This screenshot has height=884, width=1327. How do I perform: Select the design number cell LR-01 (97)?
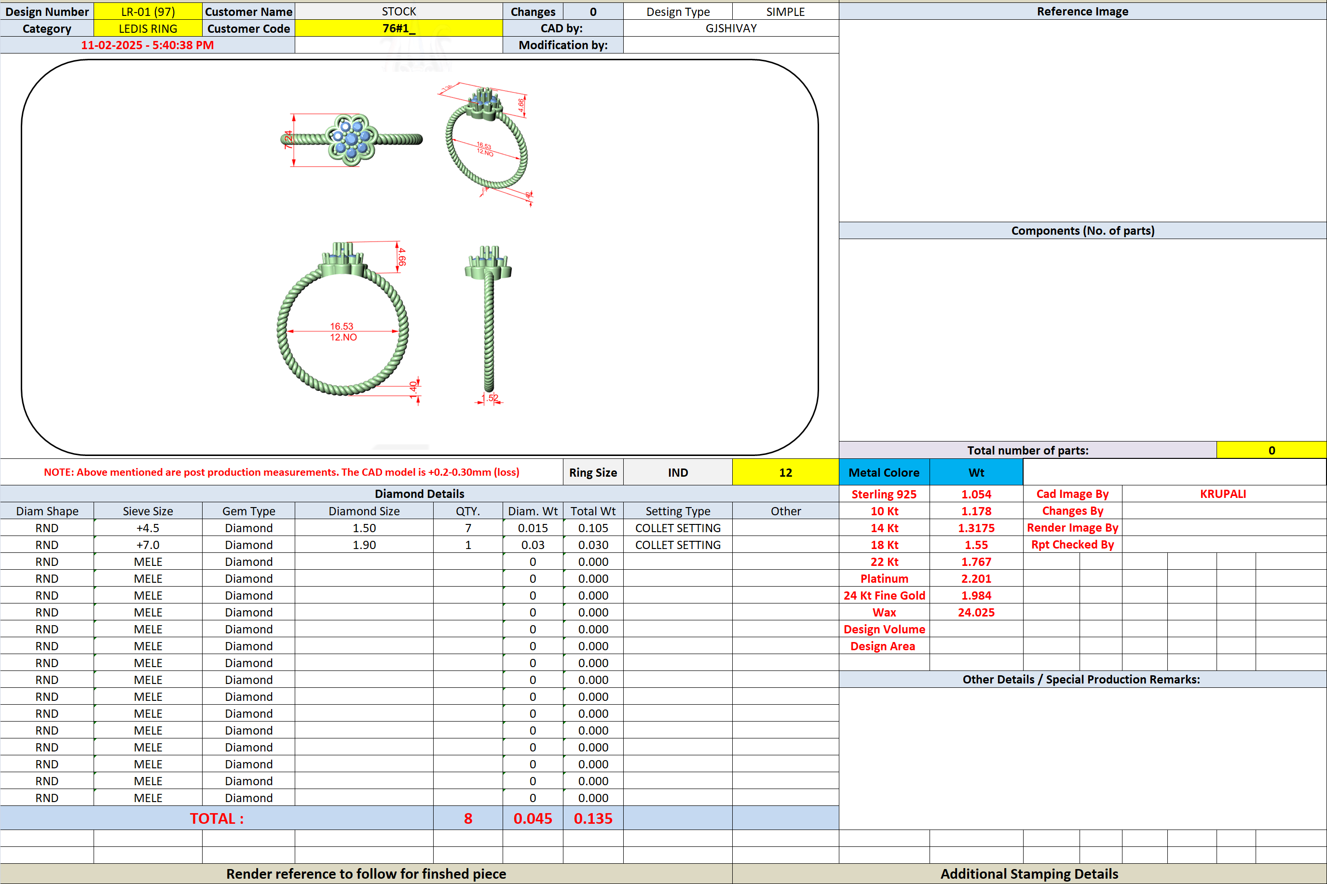click(x=148, y=11)
